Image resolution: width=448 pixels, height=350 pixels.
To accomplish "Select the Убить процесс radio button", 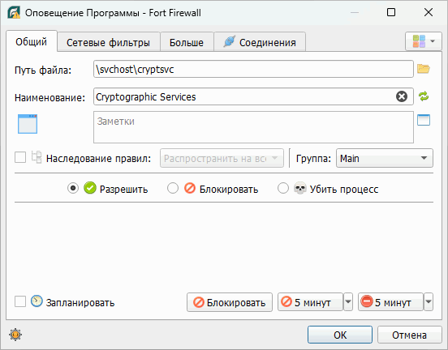I will 283,188.
